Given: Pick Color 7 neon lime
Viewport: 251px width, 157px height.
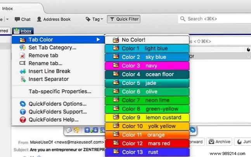Looking at the screenshot, I should [147, 100].
